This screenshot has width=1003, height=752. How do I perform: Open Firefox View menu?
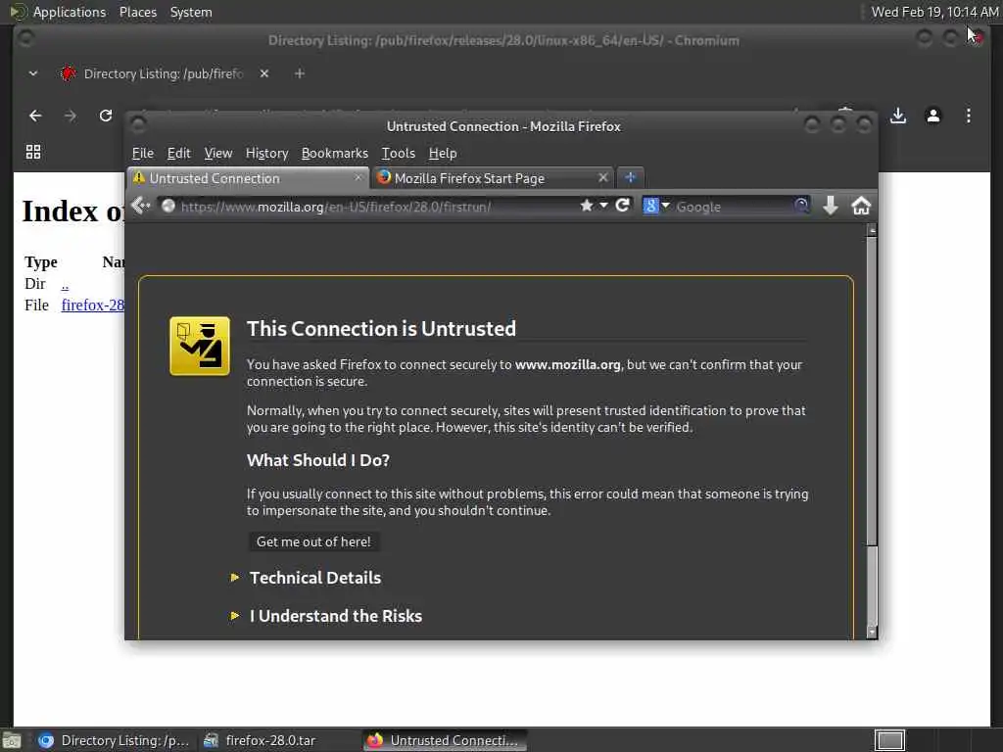tap(218, 154)
